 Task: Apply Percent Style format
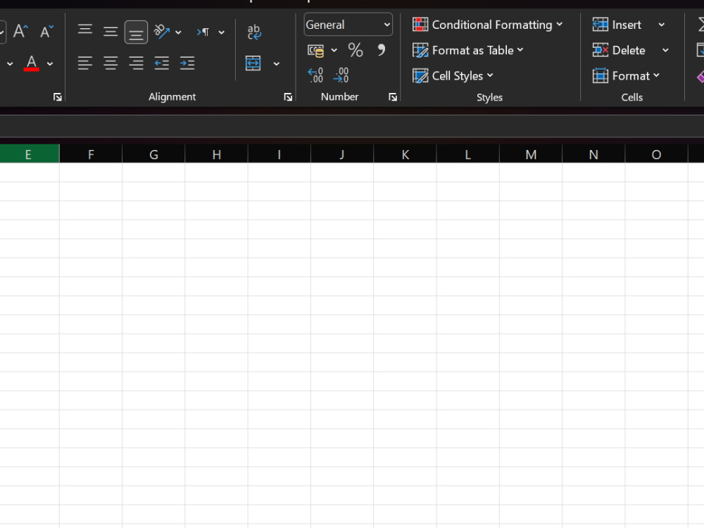(356, 50)
